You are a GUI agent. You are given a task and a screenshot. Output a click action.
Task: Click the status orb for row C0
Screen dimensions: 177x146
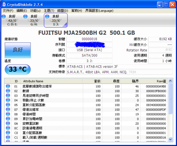point(8,132)
